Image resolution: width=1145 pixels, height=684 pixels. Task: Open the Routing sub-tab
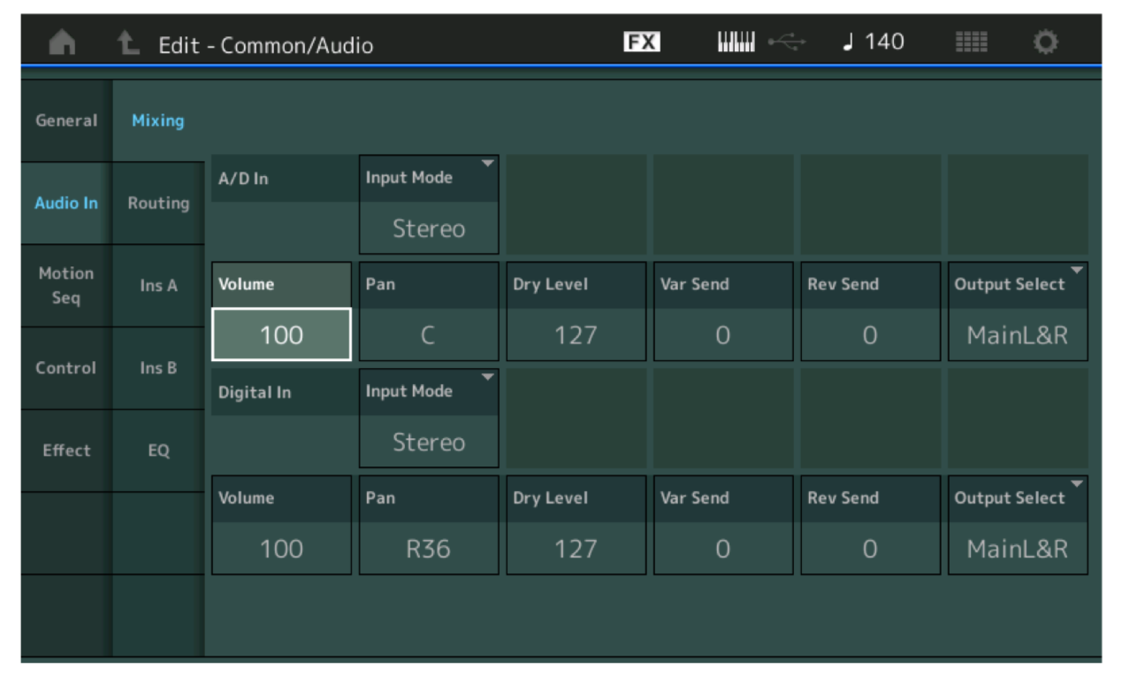(x=158, y=204)
